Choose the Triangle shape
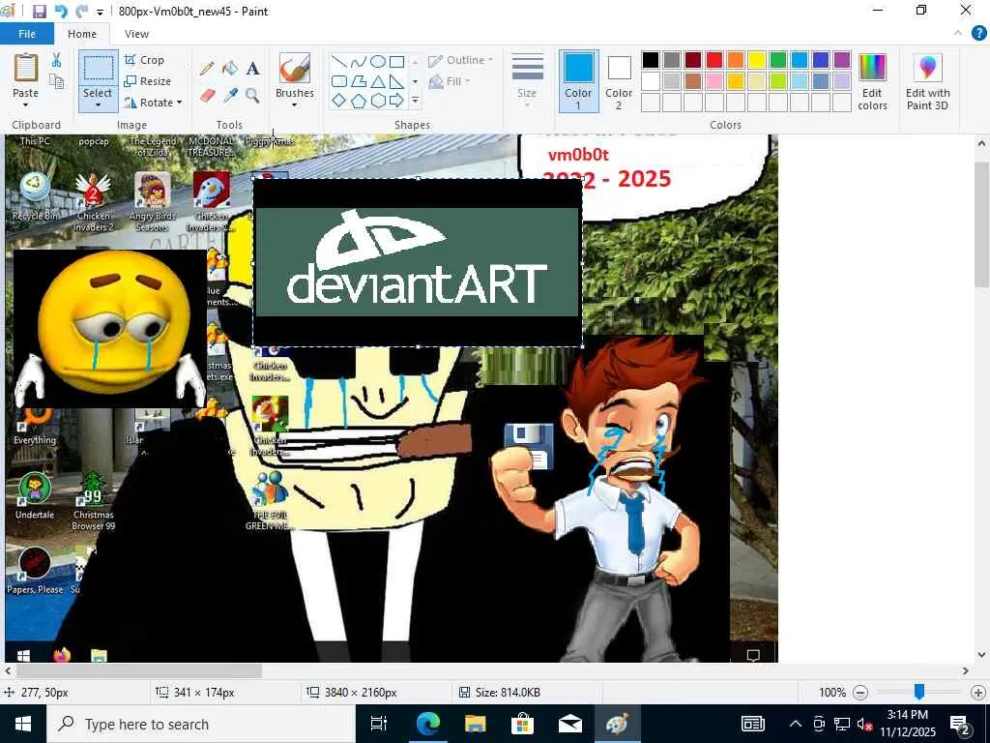 378,81
